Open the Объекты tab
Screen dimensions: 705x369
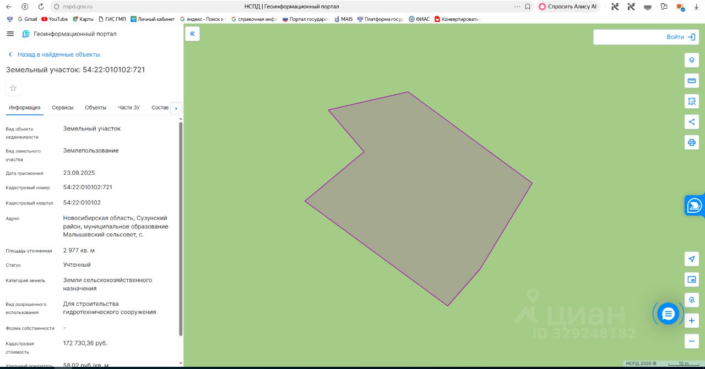click(96, 107)
